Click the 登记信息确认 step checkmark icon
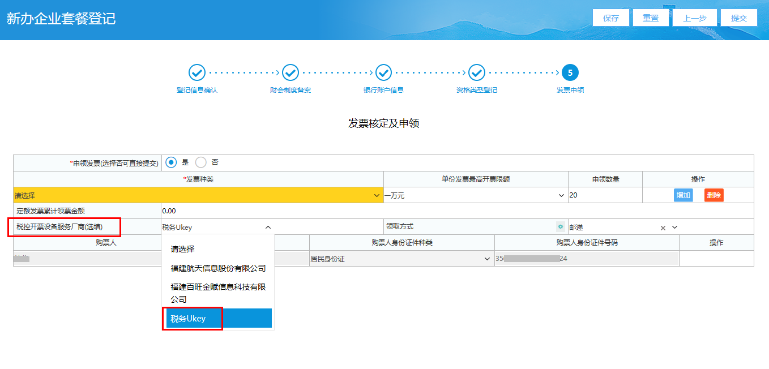Screen dimensions: 769x369 pos(196,72)
